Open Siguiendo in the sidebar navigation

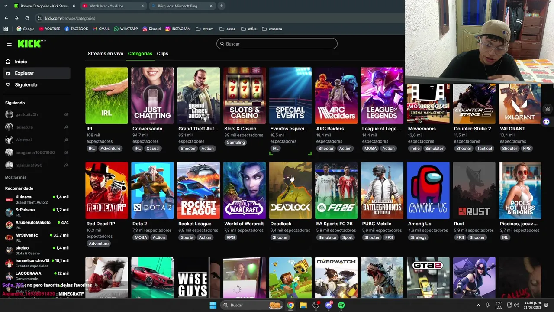click(37, 85)
